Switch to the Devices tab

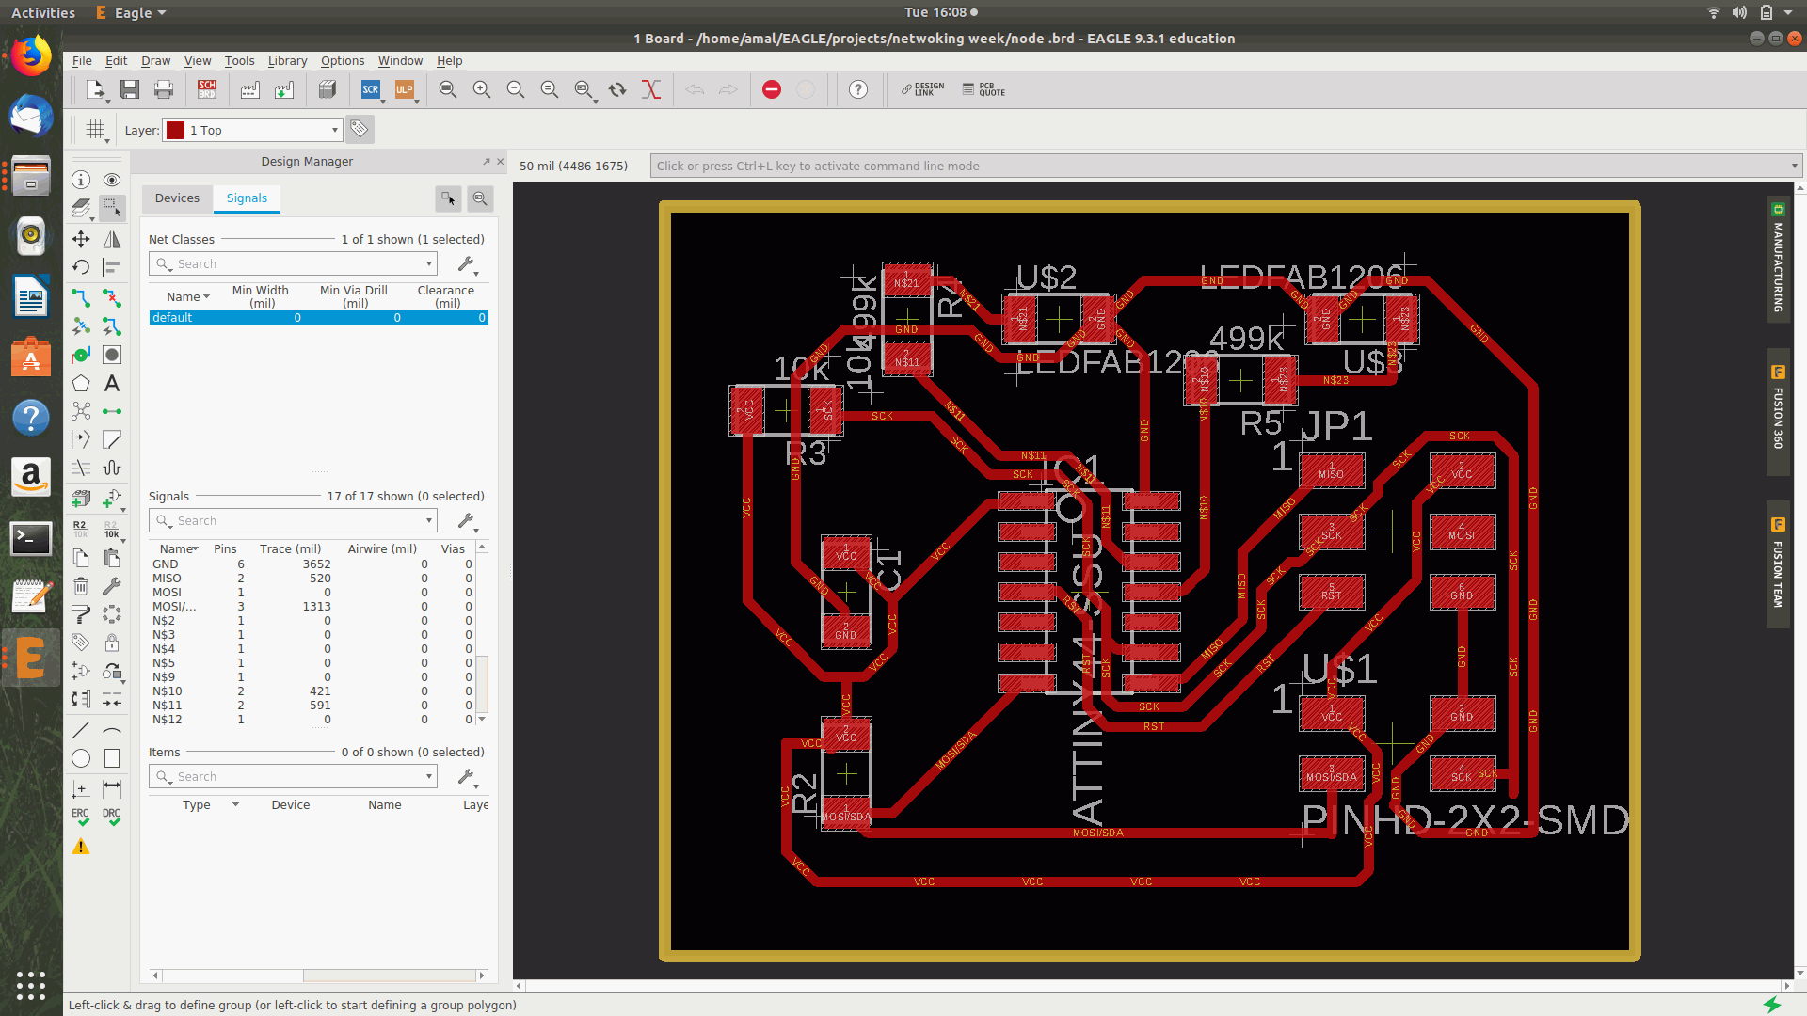[177, 198]
